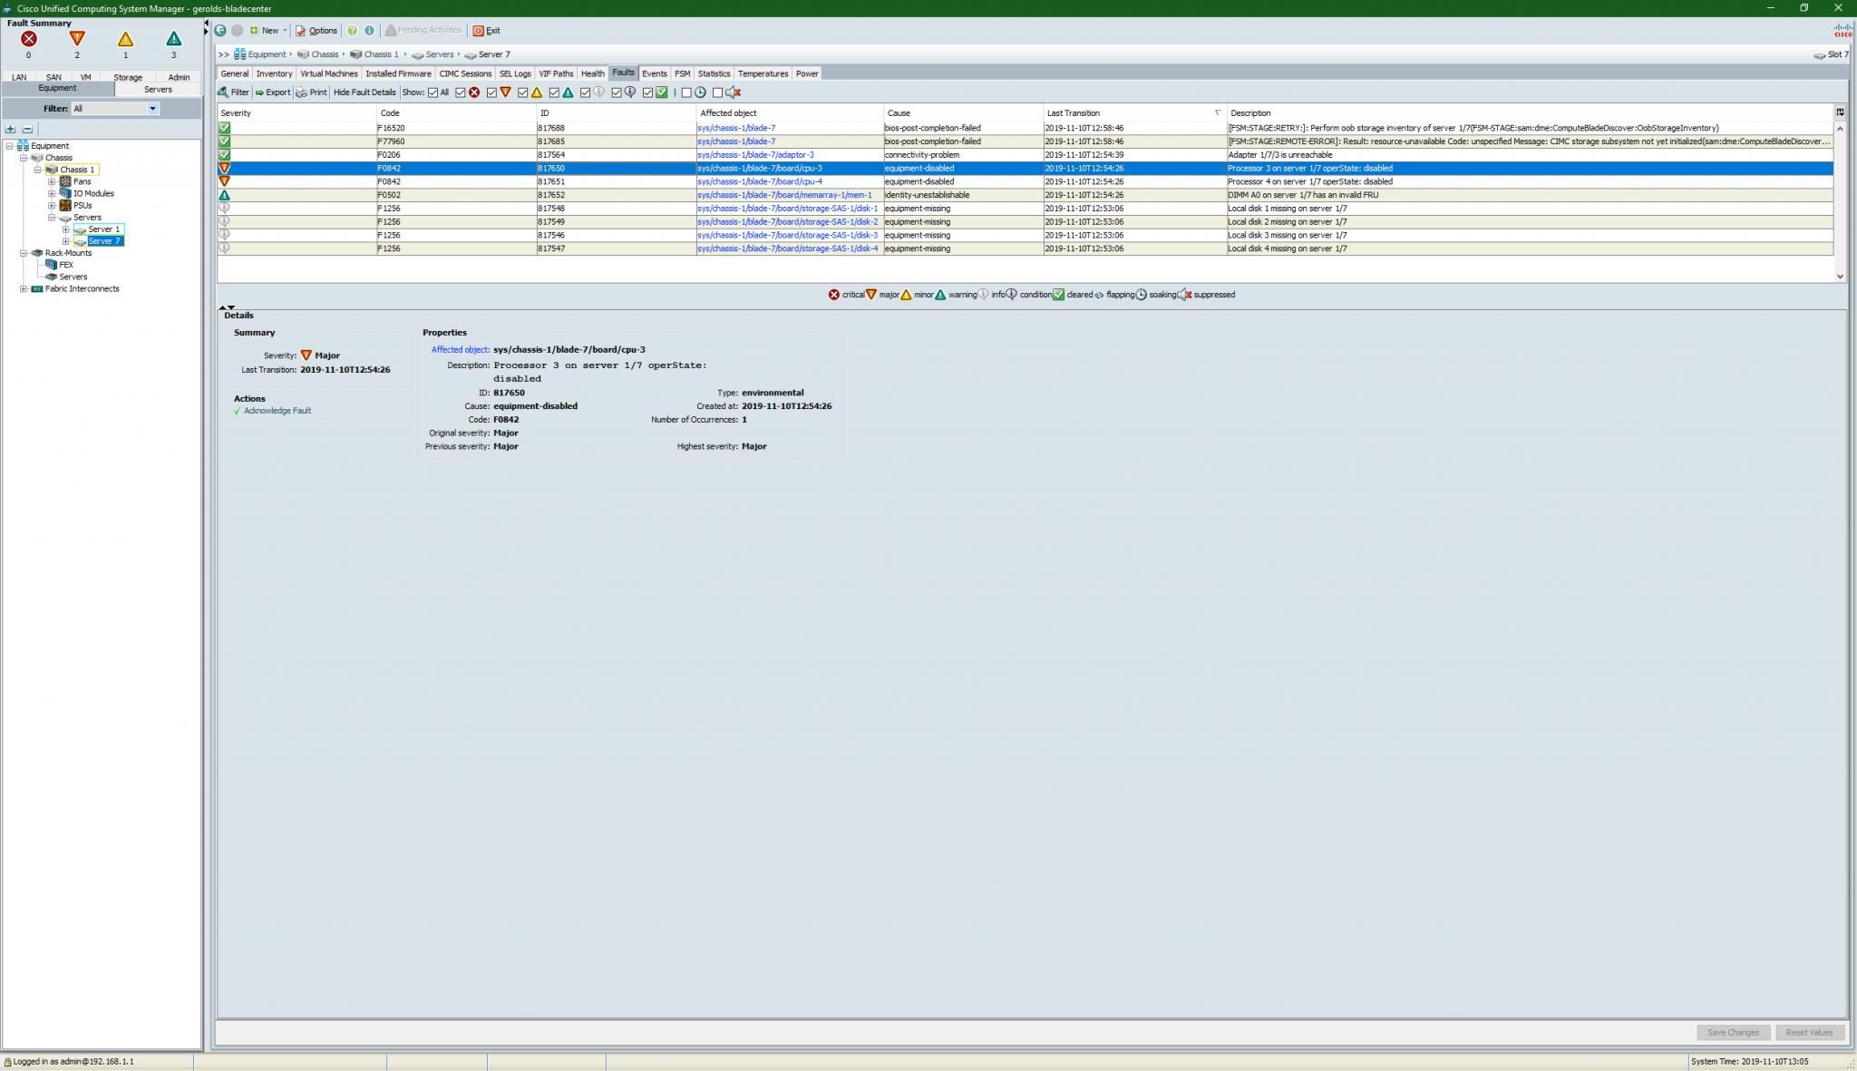Go back using the green back arrow
The height and width of the screenshot is (1071, 1857).
click(x=220, y=30)
